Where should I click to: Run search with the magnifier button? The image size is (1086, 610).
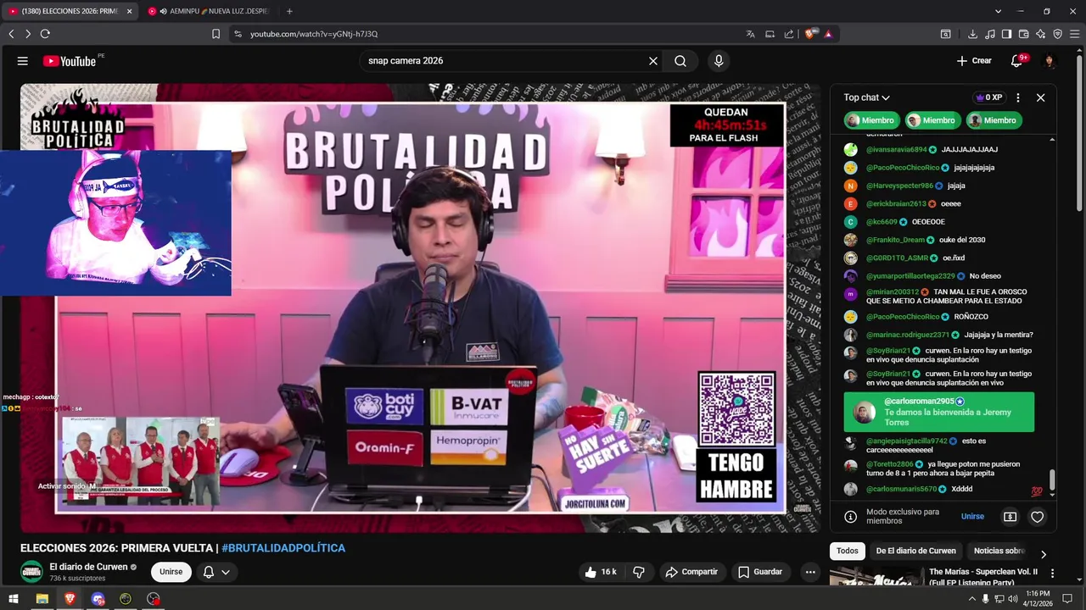680,61
